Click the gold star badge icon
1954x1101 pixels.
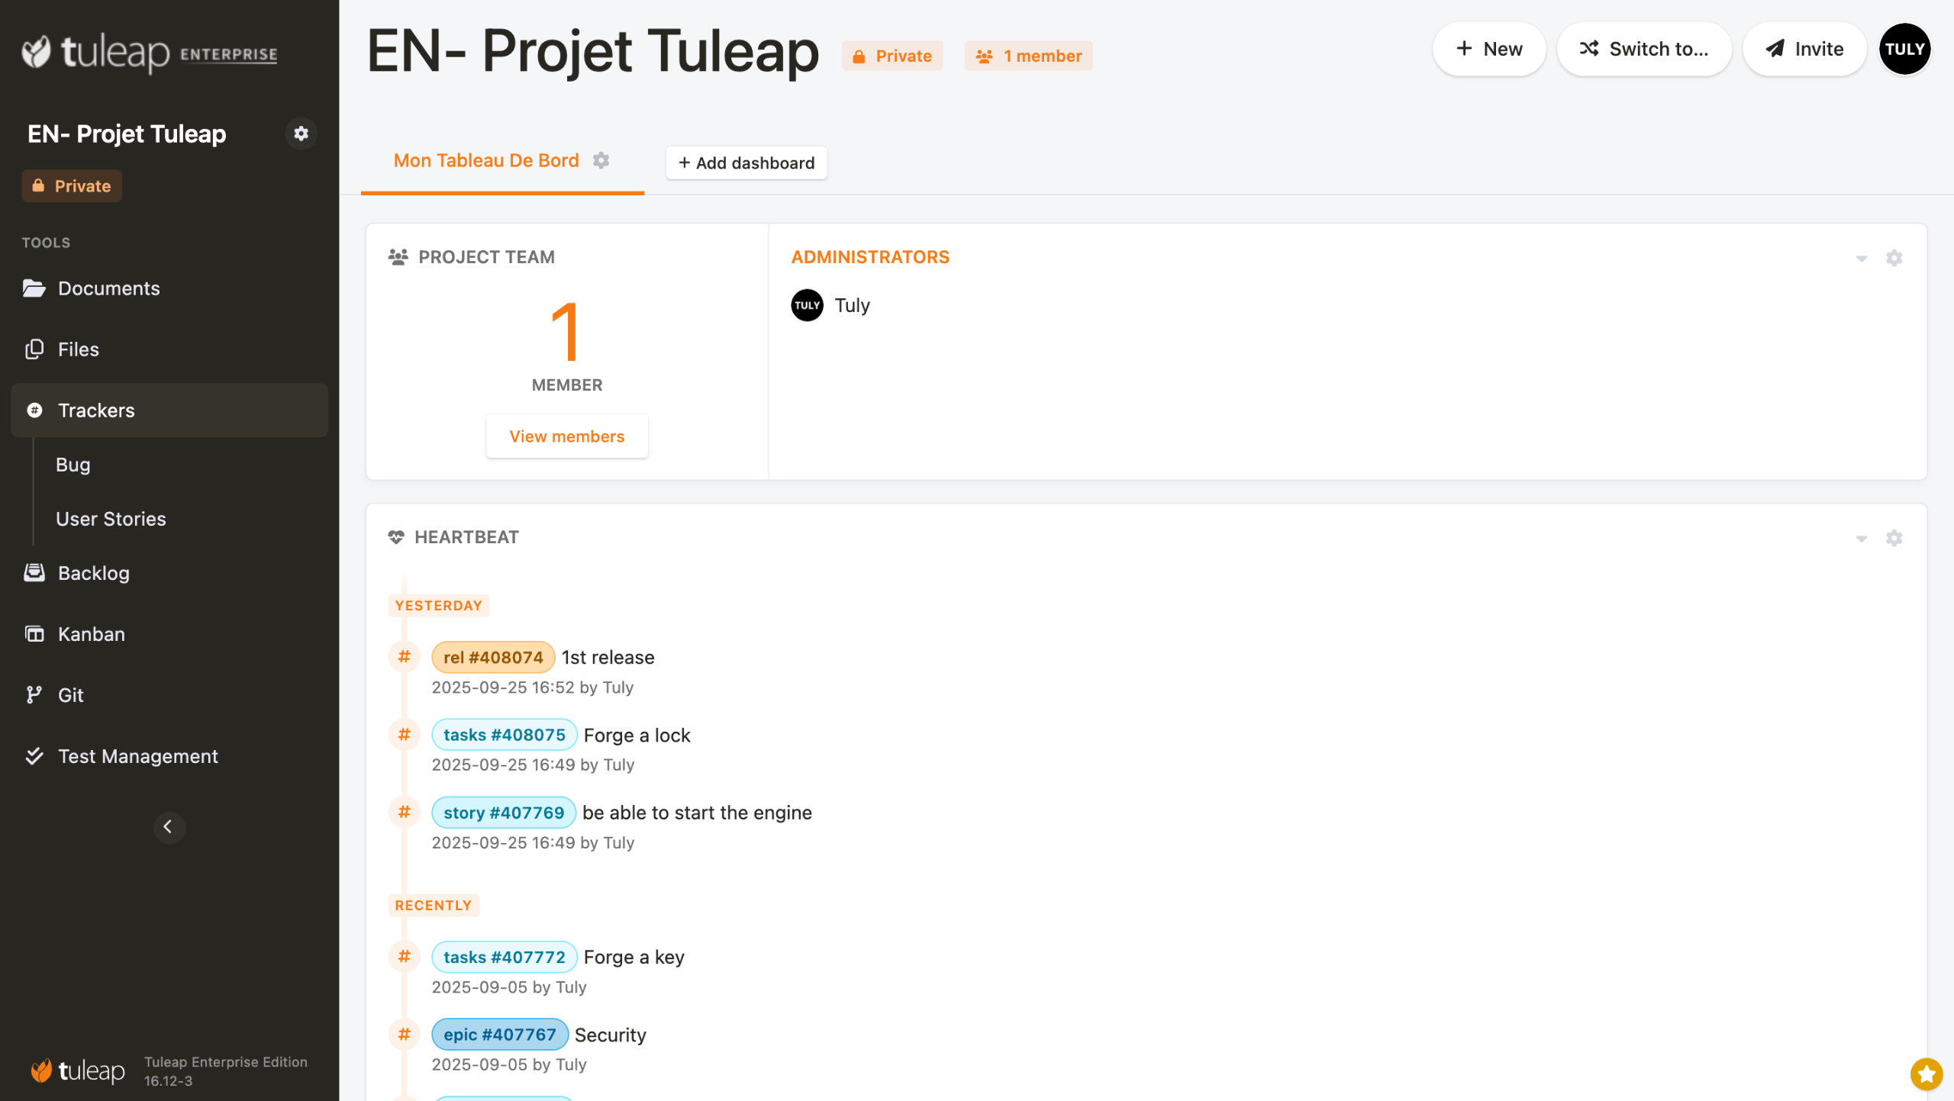click(x=1926, y=1074)
